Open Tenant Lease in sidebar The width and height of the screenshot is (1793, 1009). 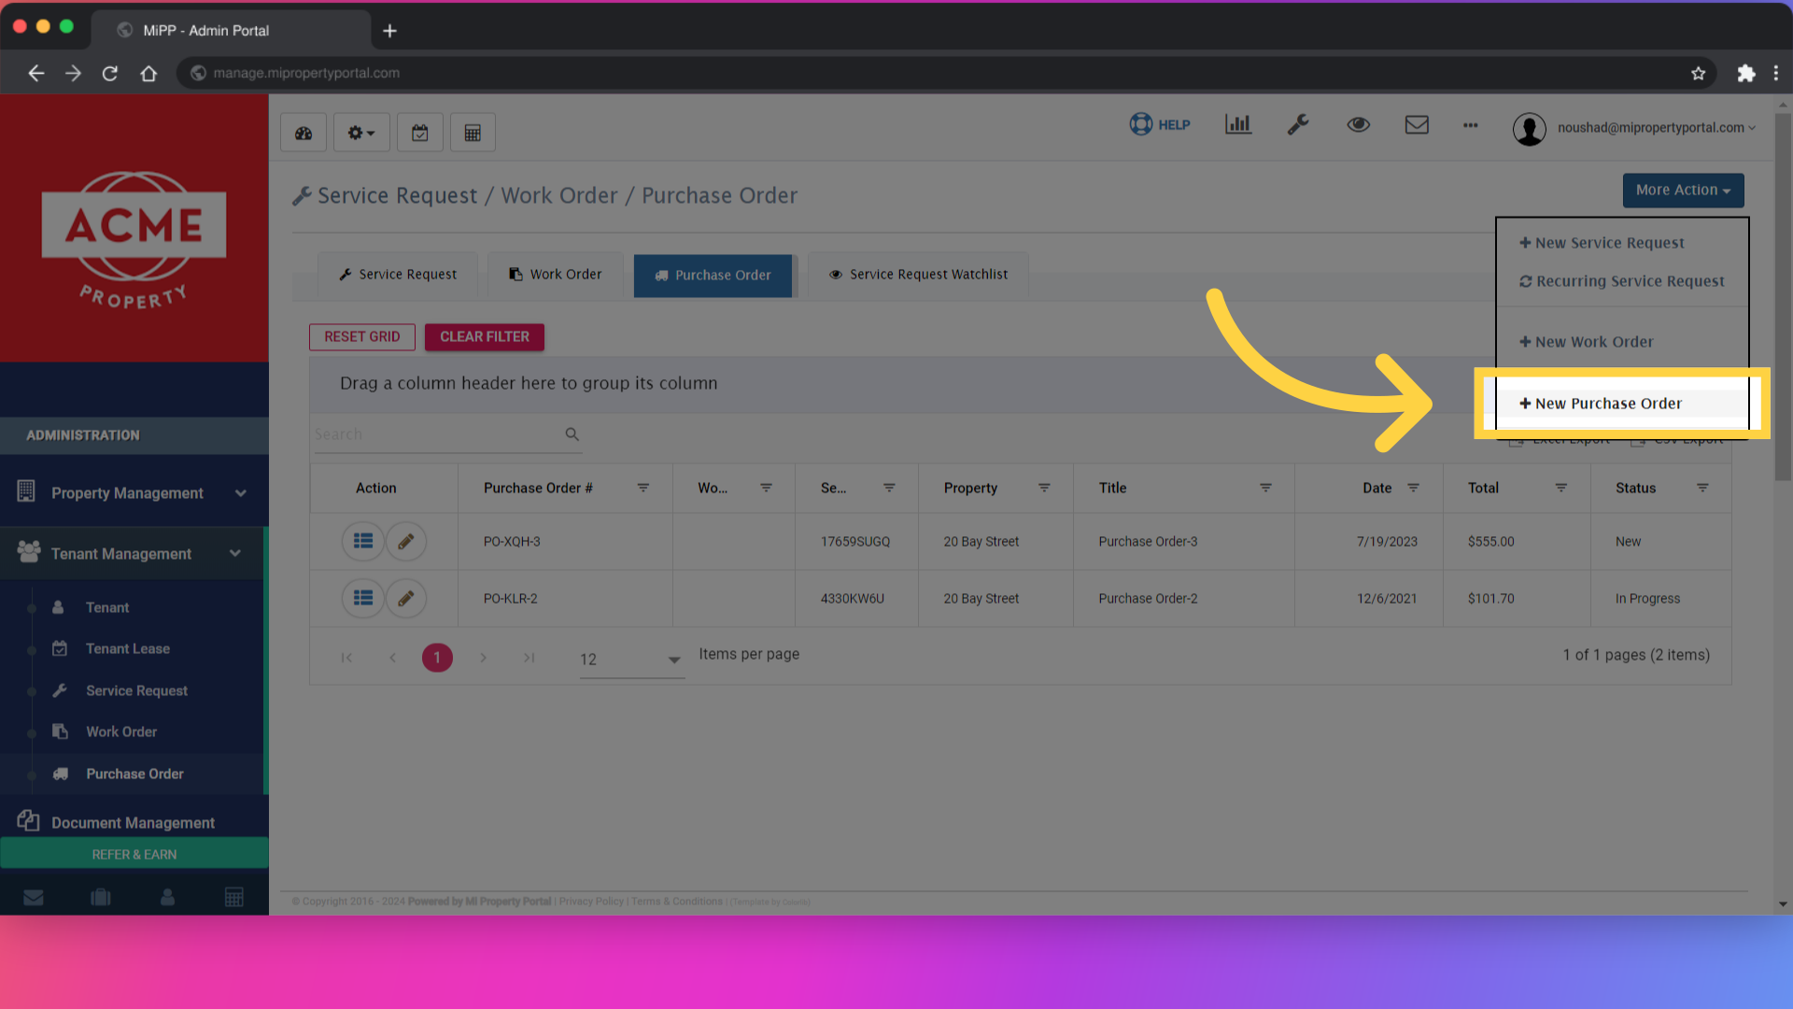tap(127, 648)
